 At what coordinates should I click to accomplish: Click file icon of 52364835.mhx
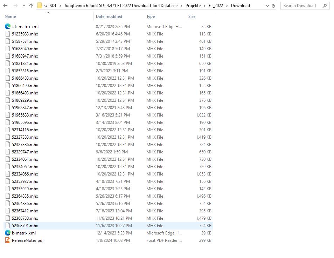8,196
